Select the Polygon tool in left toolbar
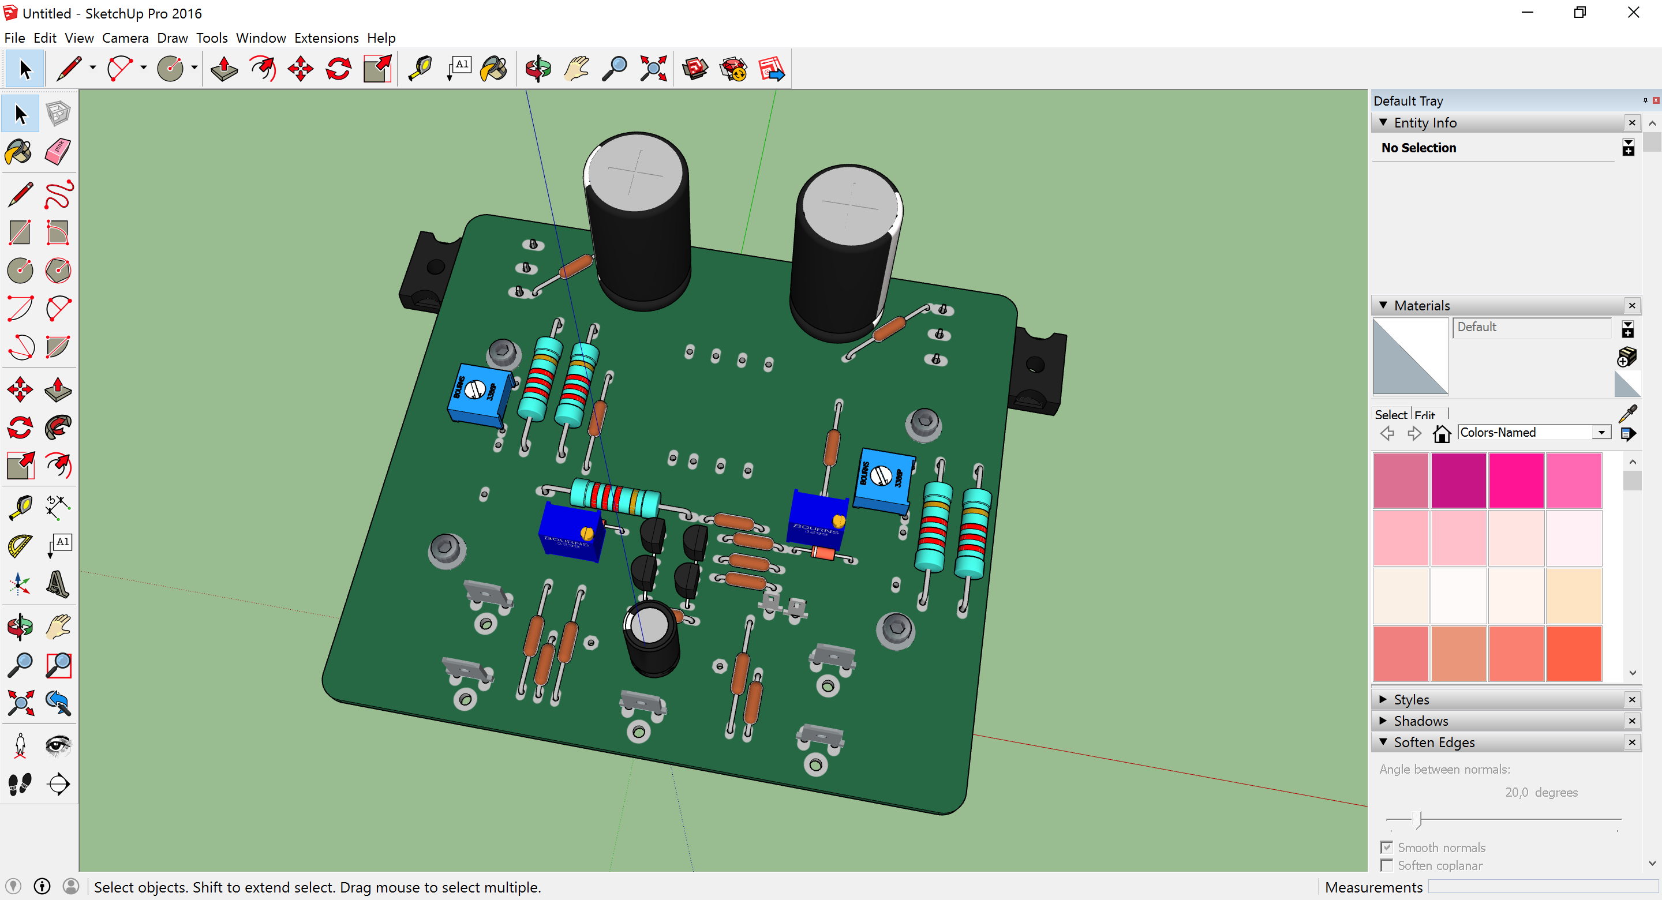This screenshot has height=900, width=1662. click(58, 271)
